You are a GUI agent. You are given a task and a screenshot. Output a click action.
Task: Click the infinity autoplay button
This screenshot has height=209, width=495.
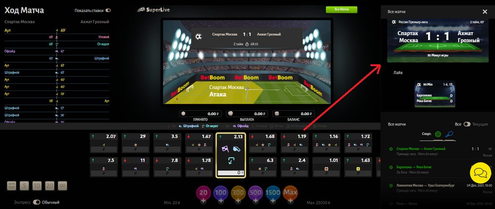click(62, 186)
